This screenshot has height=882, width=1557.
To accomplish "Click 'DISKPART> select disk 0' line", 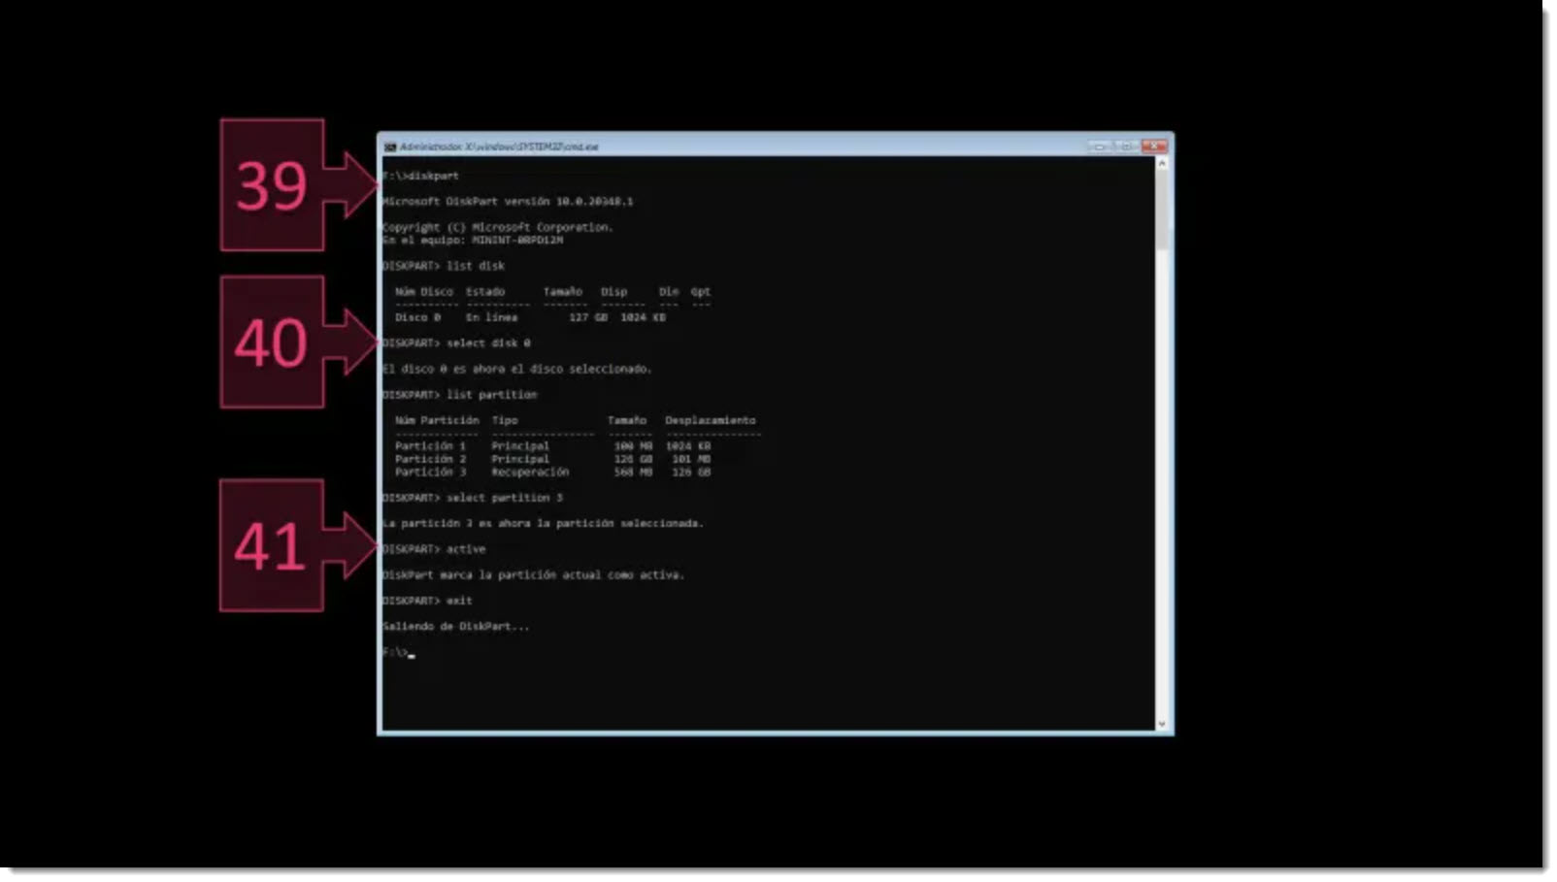I will (x=456, y=343).
